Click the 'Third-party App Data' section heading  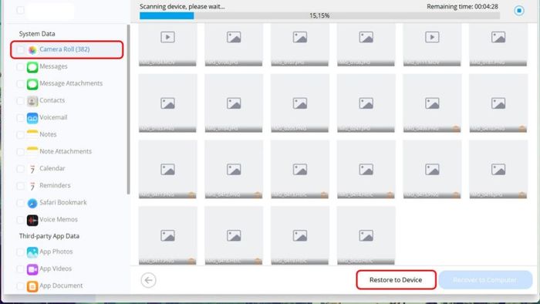click(x=49, y=236)
